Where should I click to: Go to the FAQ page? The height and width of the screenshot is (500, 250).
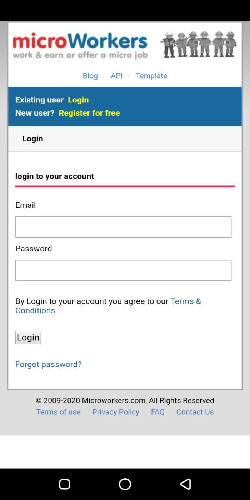point(157,412)
